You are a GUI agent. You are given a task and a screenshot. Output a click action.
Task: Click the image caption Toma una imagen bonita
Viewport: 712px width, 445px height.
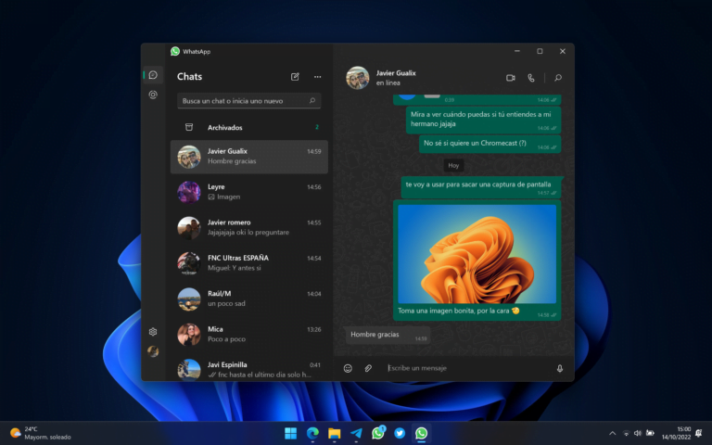(459, 311)
